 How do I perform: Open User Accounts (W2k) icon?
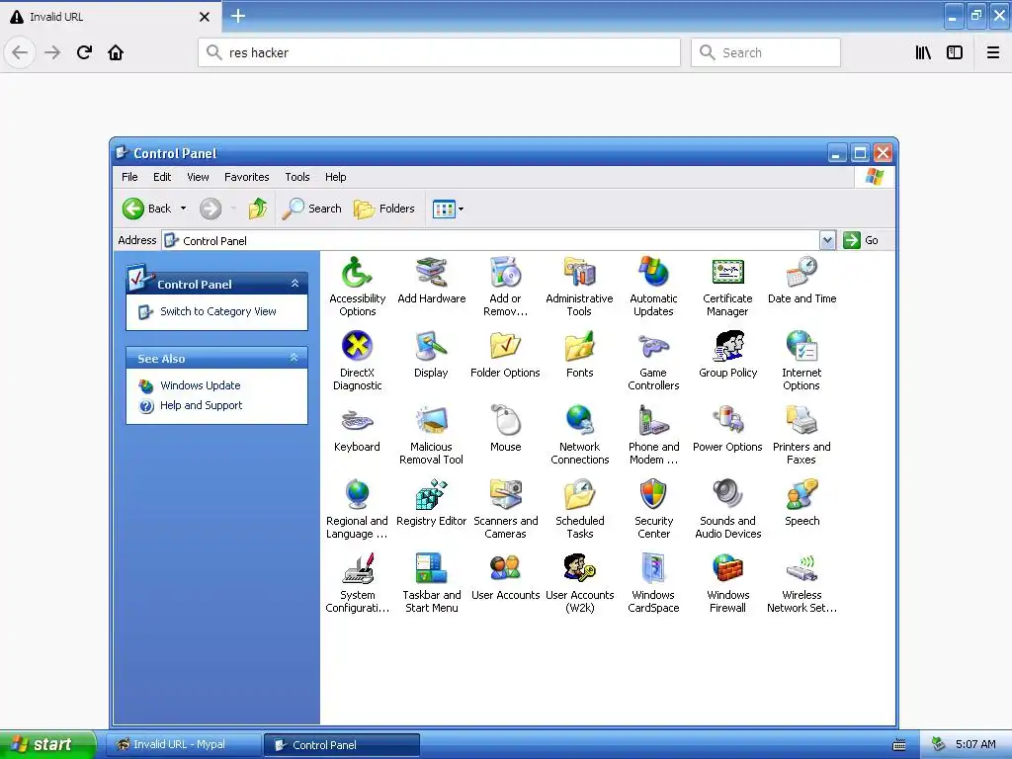point(579,583)
